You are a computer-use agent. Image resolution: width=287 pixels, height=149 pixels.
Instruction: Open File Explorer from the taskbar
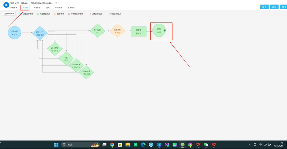(x=128, y=145)
